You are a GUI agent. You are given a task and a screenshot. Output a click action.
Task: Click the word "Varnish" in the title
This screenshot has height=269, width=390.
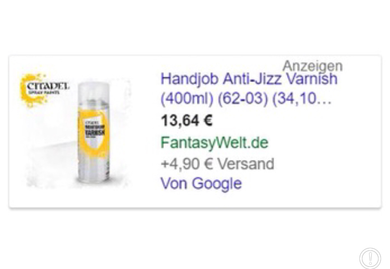pyautogui.click(x=311, y=79)
